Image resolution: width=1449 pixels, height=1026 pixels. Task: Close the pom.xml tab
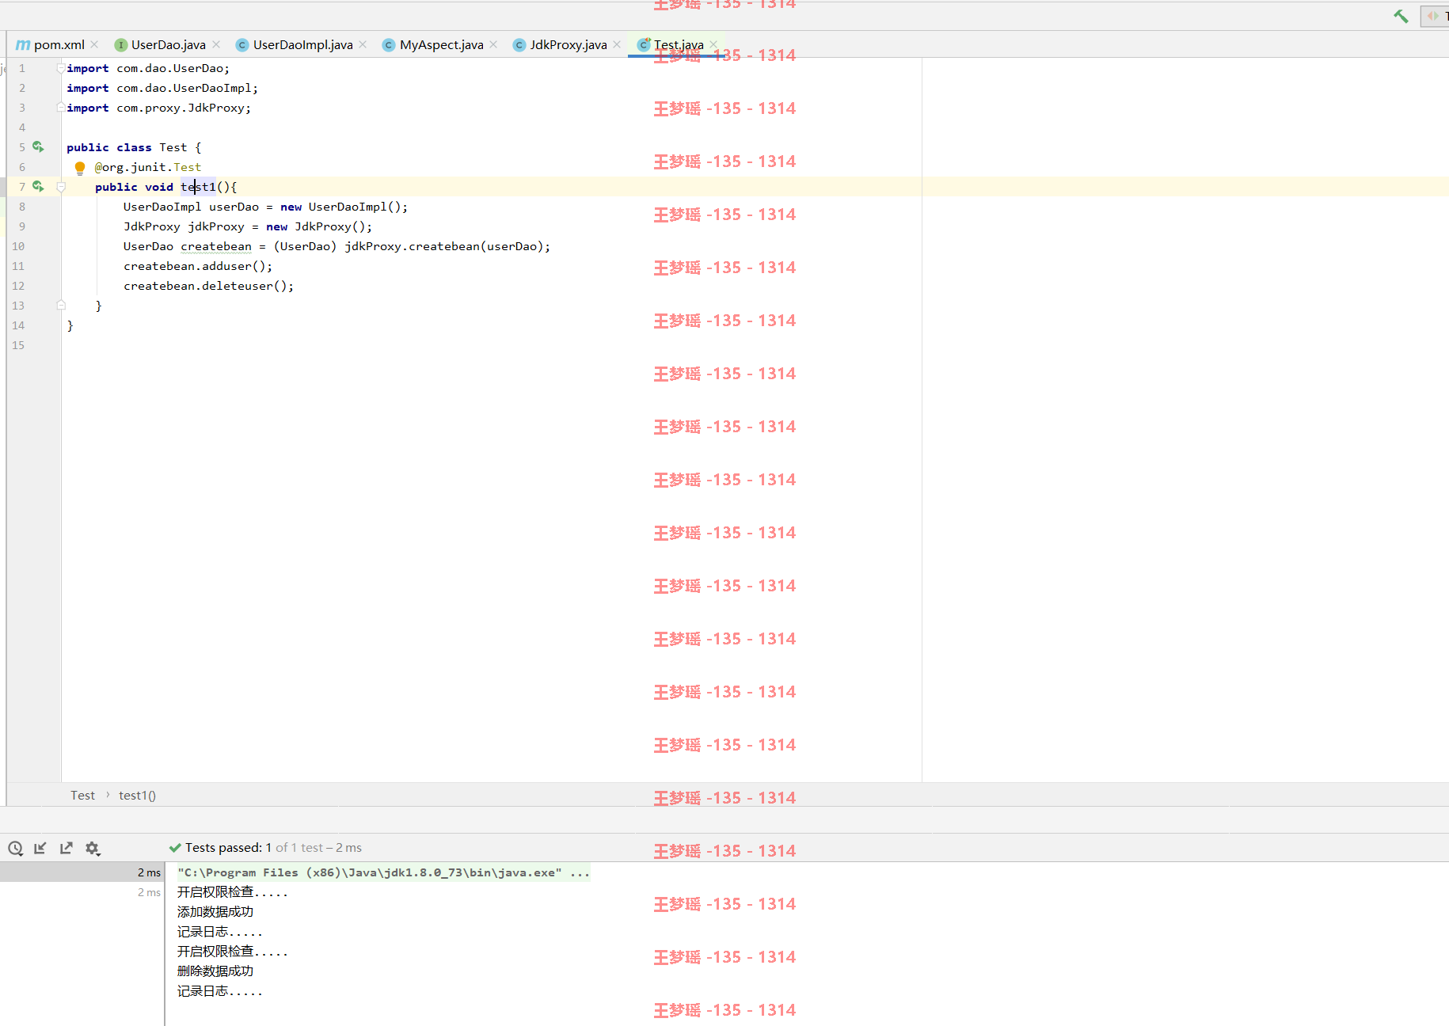pyautogui.click(x=94, y=45)
